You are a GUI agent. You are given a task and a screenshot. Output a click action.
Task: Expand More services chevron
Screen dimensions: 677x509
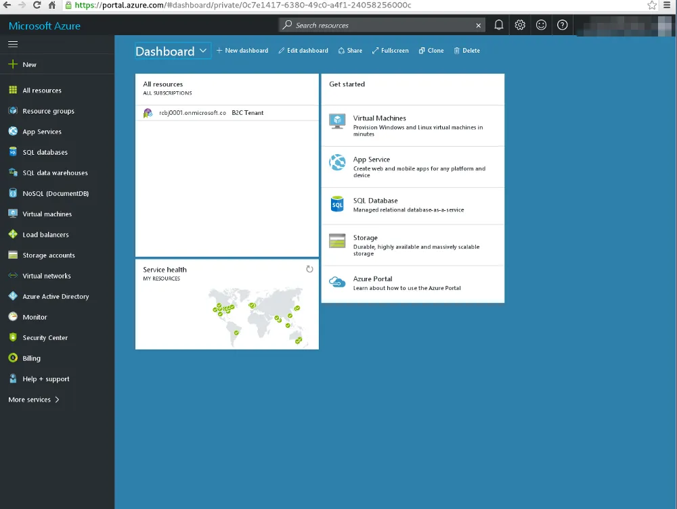coord(57,399)
